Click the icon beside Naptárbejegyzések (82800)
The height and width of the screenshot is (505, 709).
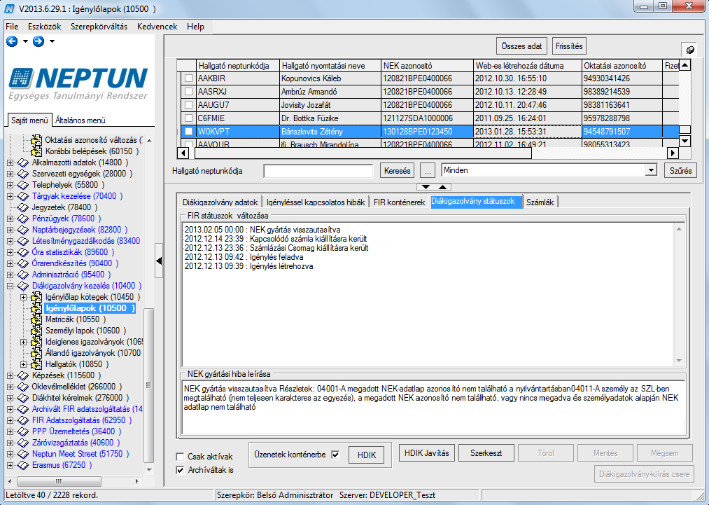(x=22, y=230)
